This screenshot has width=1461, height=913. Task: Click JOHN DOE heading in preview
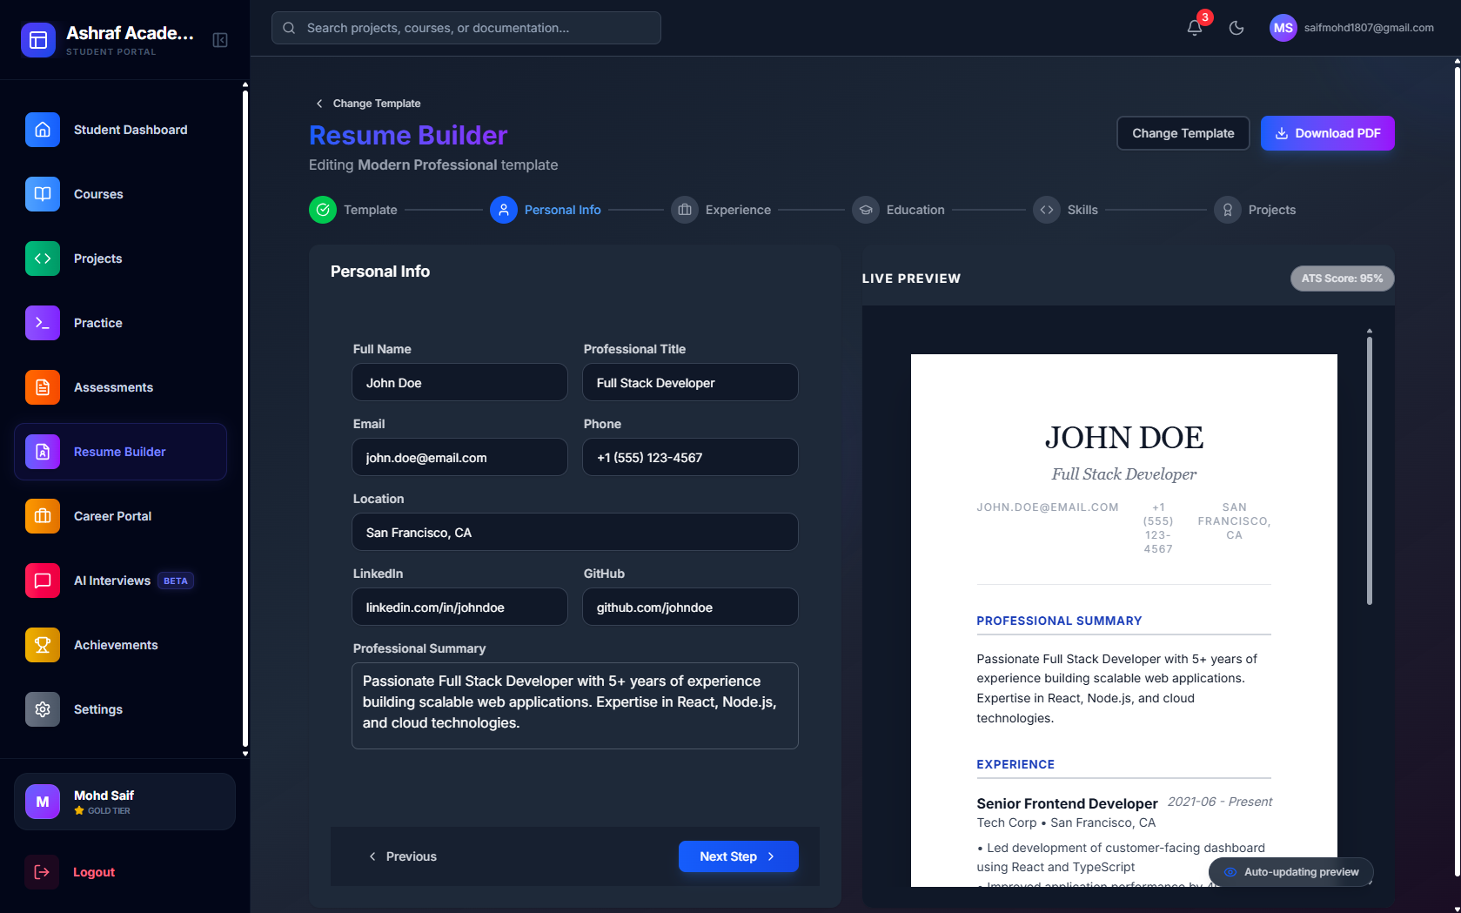[1123, 438]
